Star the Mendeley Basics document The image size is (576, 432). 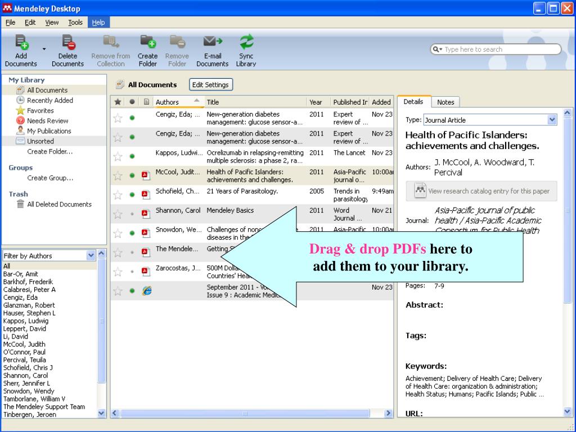(118, 214)
